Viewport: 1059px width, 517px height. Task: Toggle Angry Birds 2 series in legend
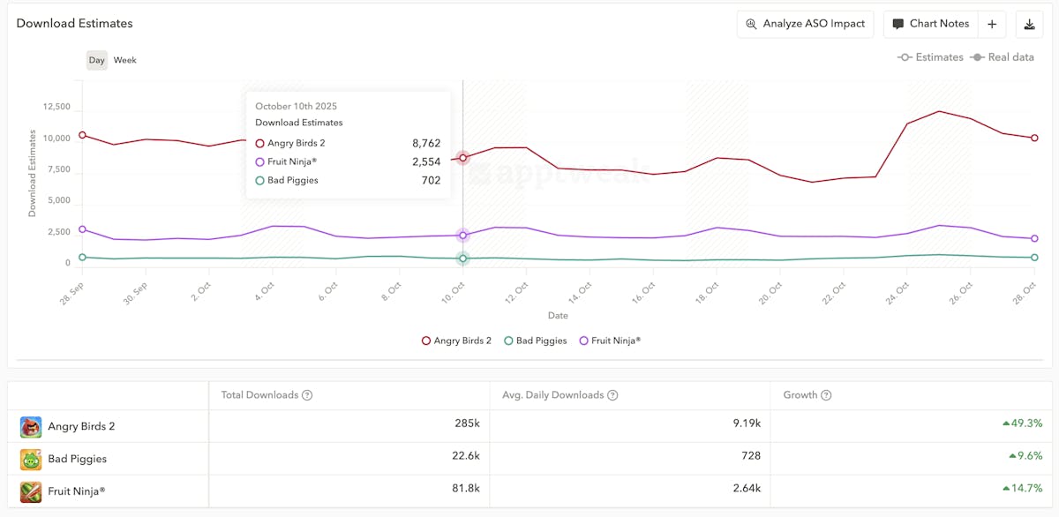point(456,341)
